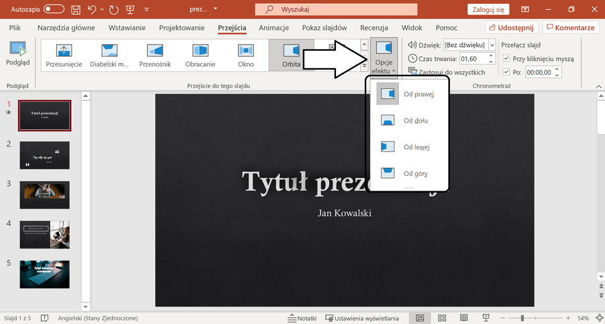Select slide 4 thumbnail
Screen dimensions: 605x324
[45, 235]
